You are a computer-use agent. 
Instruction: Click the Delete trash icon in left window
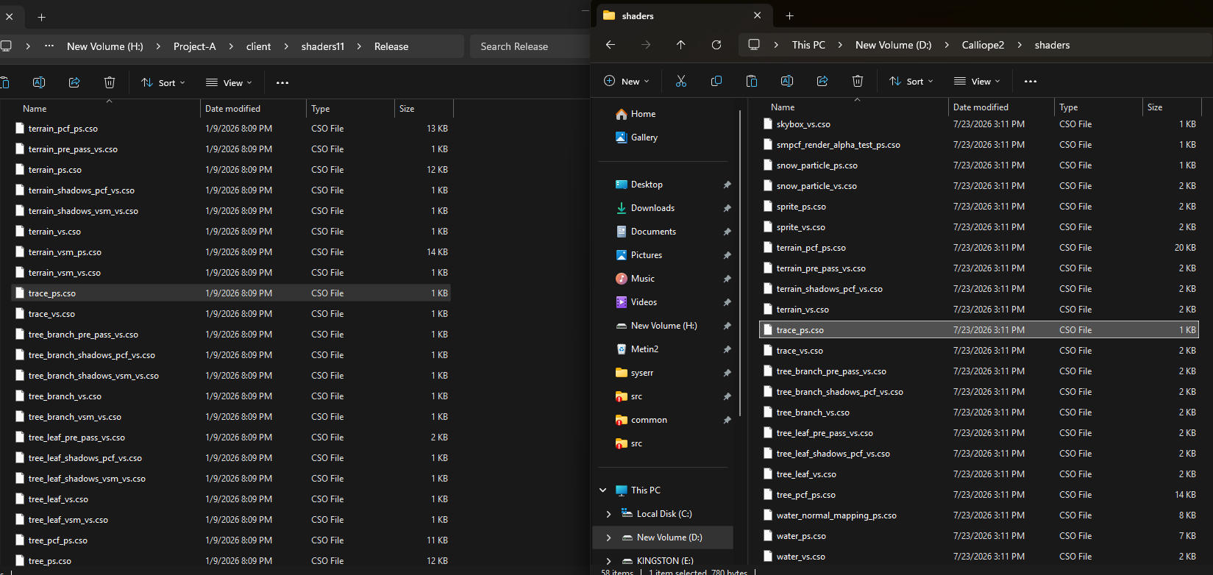[110, 83]
